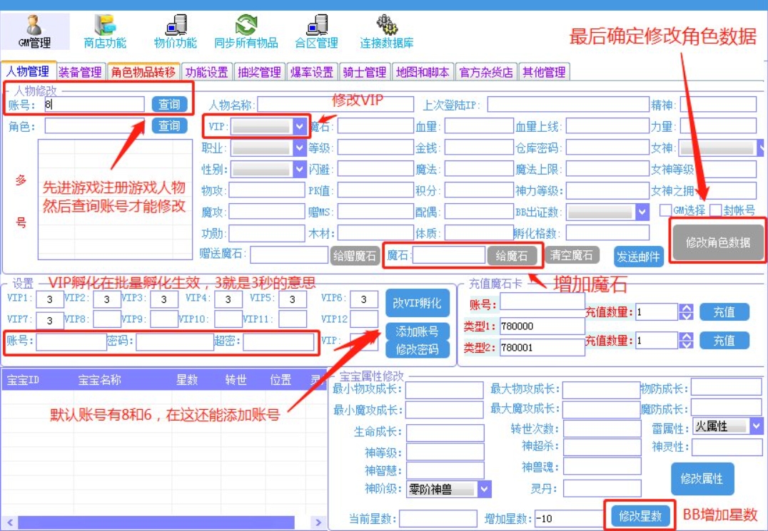768x531 pixels.
Task: Increase the first 充值数量 stepper value
Action: 686,308
